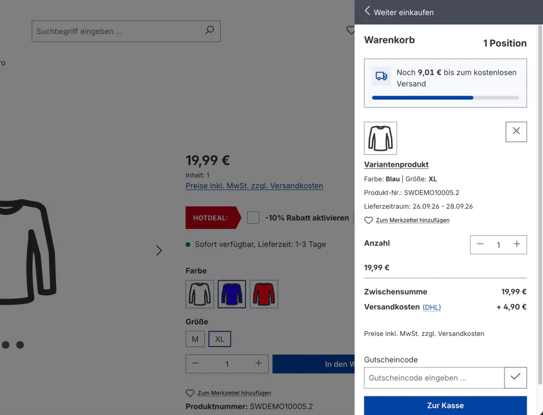Click the back chevron beside Weiter einkaufen
The width and height of the screenshot is (543, 415).
368,11
